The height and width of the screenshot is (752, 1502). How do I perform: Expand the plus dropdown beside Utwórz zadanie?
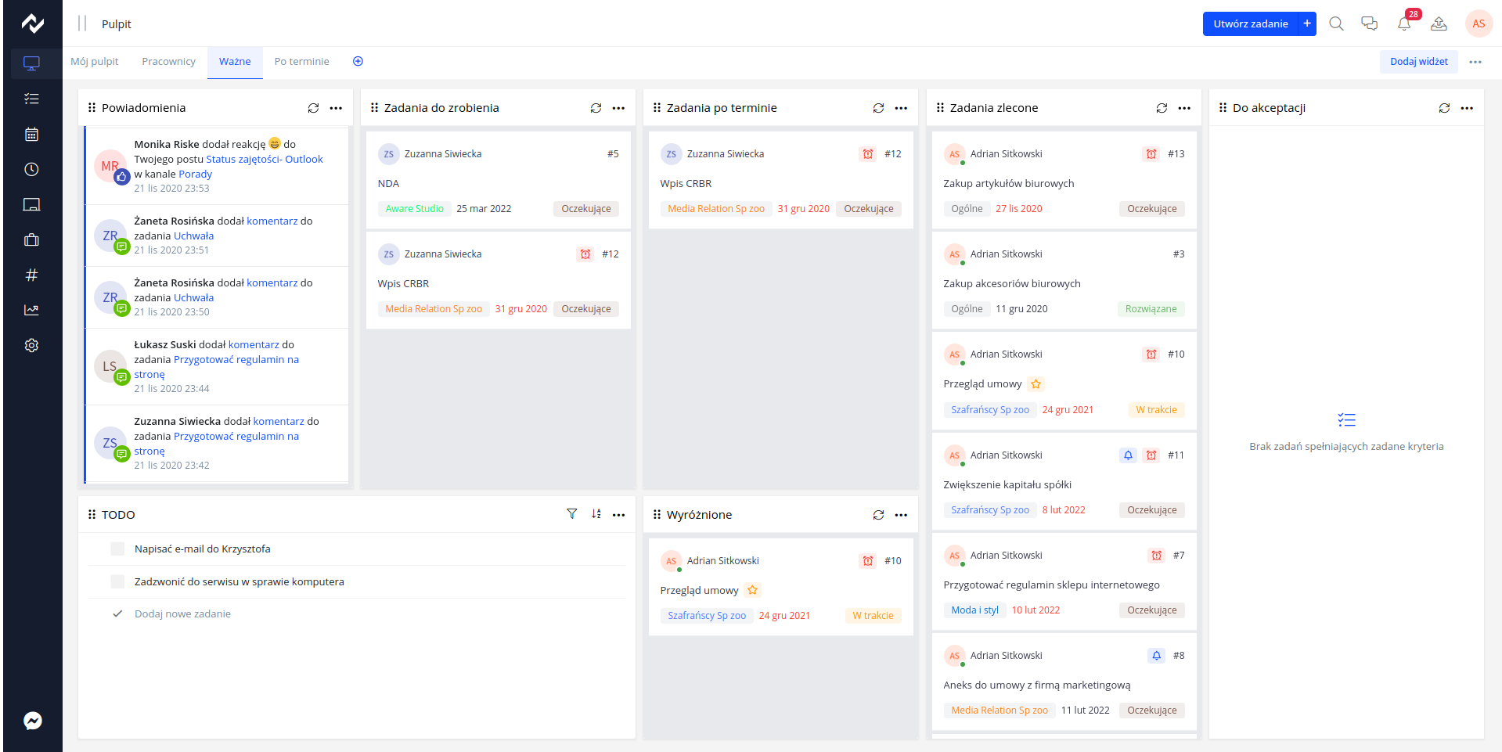[x=1307, y=23]
